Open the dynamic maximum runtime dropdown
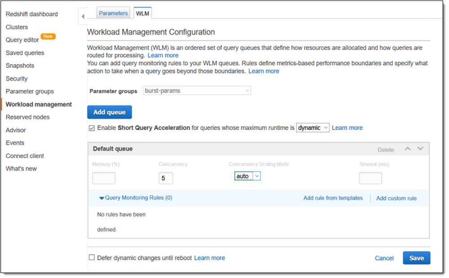The height and width of the screenshot is (278, 449). point(313,128)
